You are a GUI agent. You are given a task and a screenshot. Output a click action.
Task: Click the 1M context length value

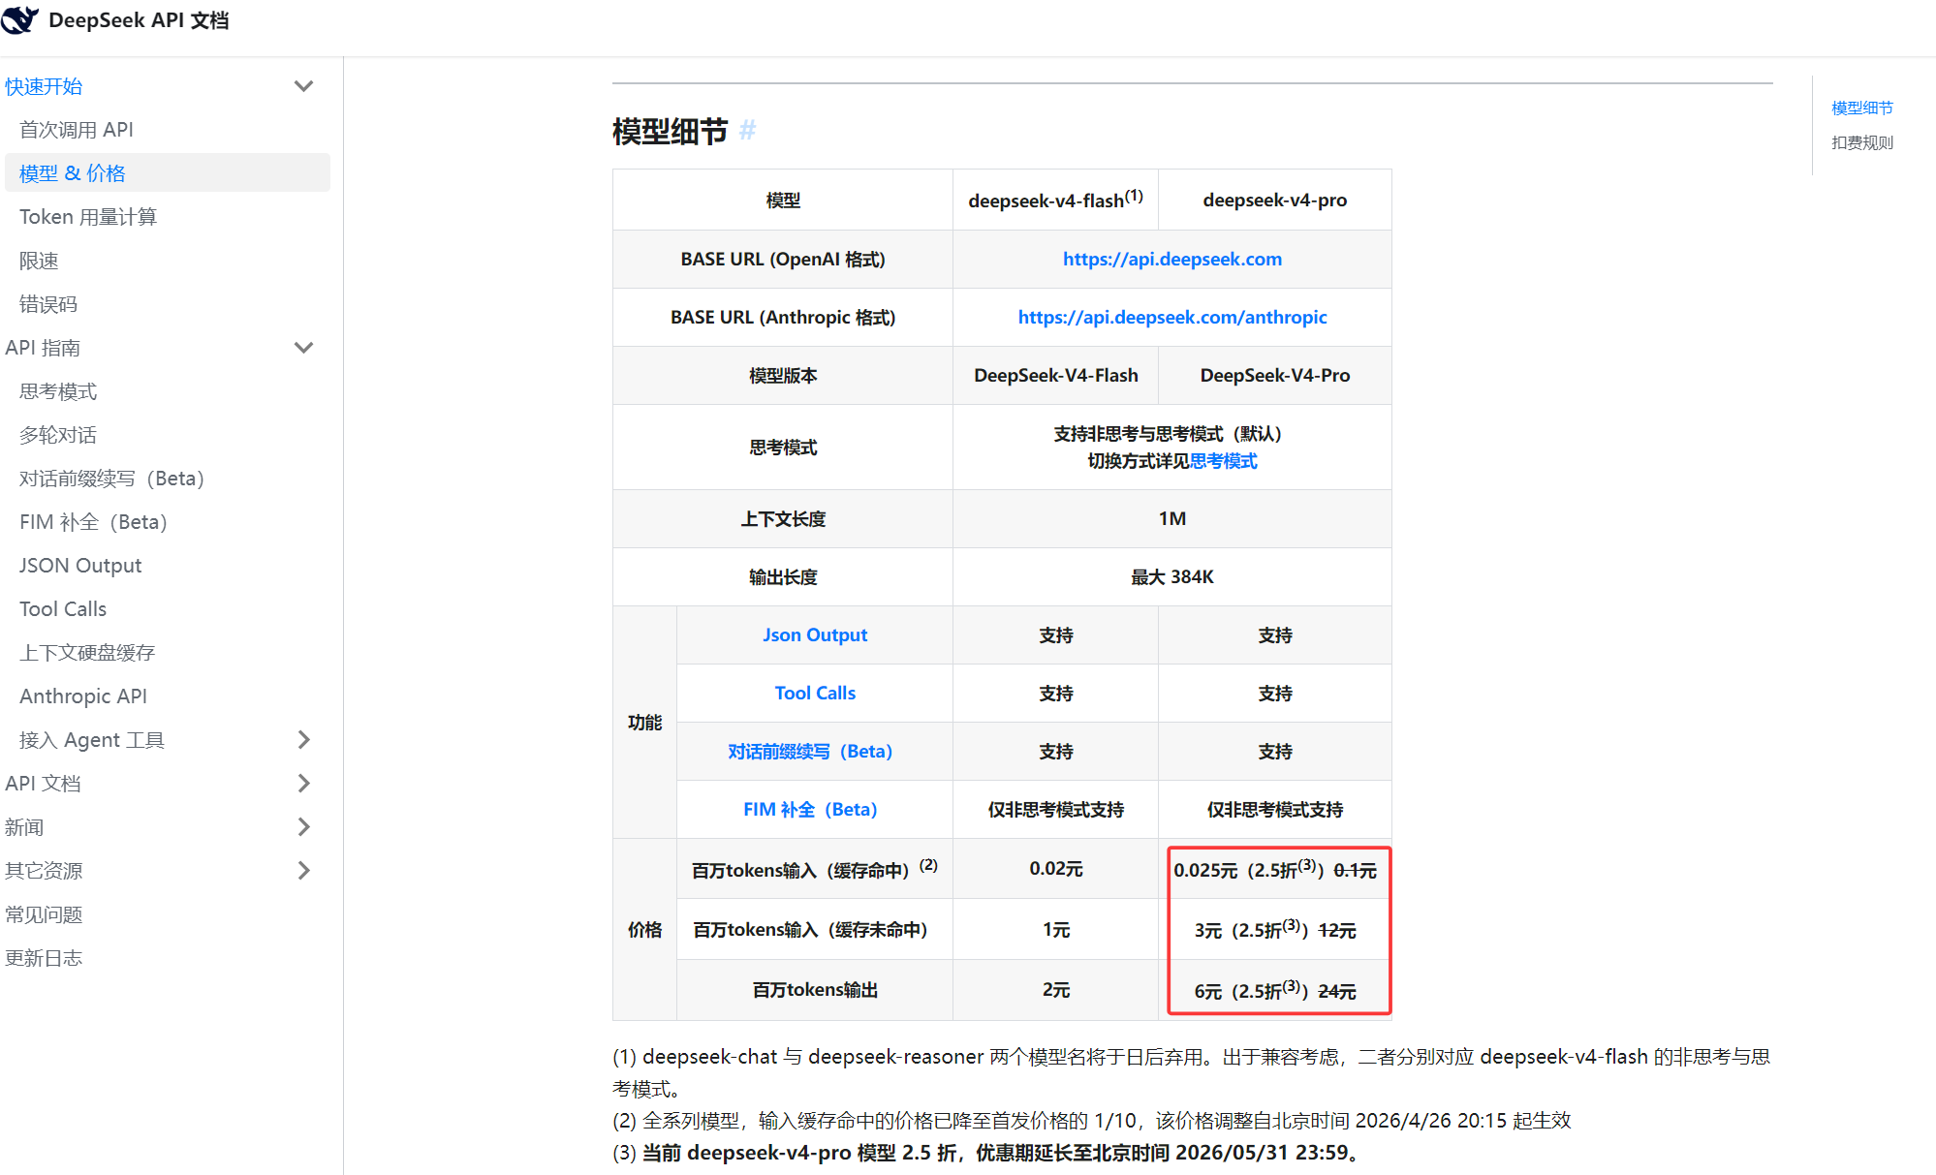click(1171, 518)
